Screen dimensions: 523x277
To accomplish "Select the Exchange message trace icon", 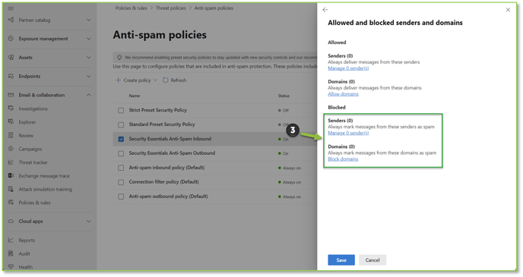I will (11, 175).
